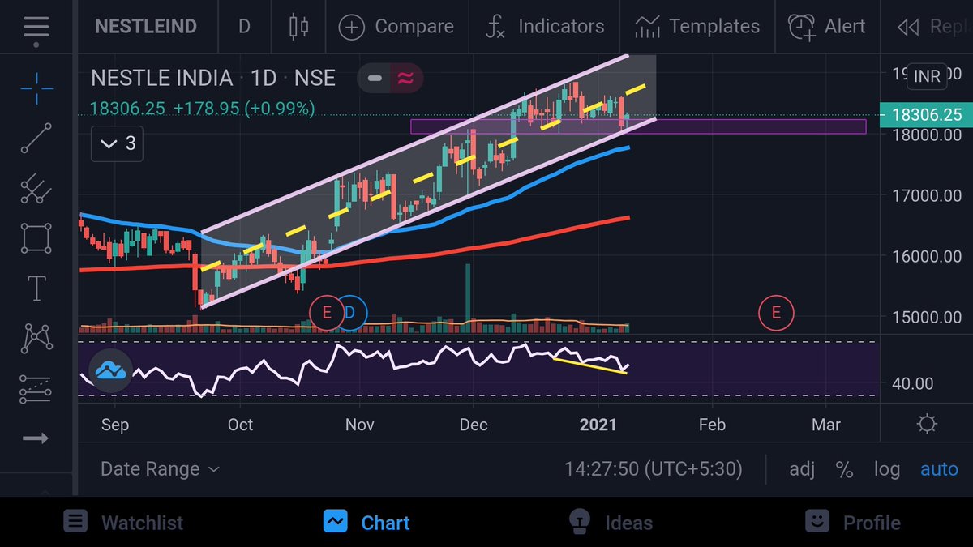973x547 pixels.
Task: Select the trend line drawing tool
Action: 36,139
